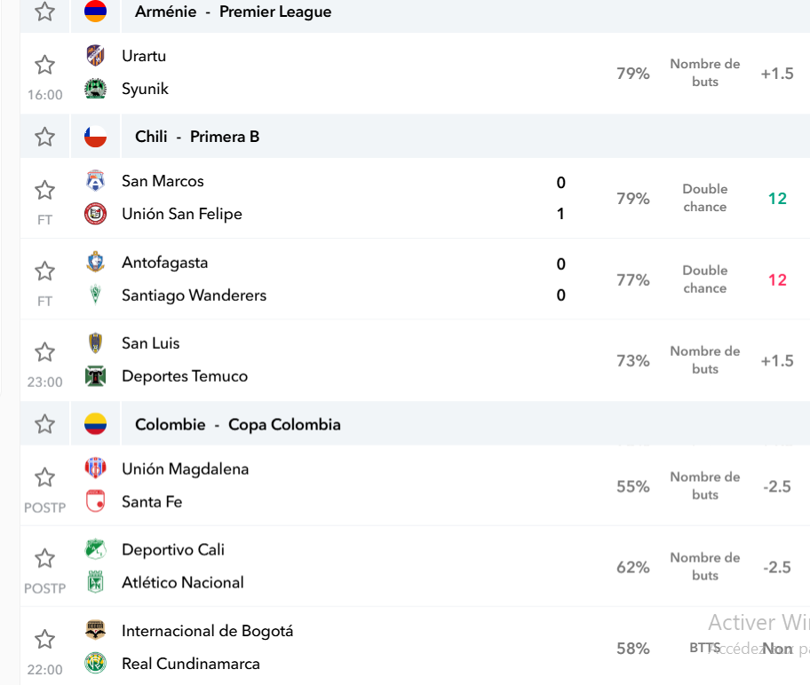Click the 73% prediction for San Luis
Image resolution: width=810 pixels, height=685 pixels.
pos(632,360)
